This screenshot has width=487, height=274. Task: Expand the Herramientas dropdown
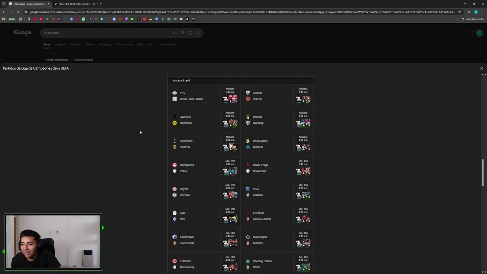170,45
